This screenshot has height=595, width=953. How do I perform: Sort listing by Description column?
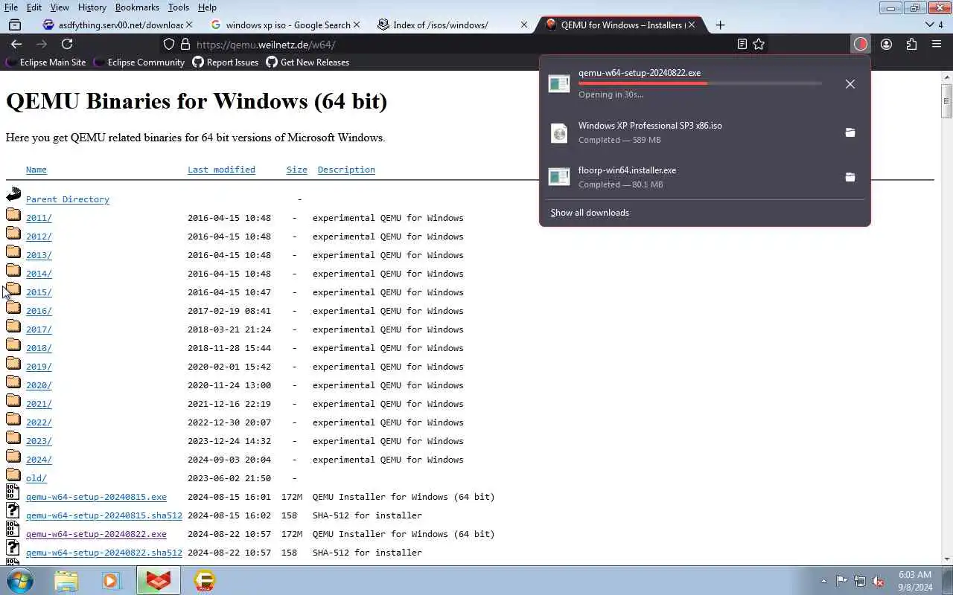pos(346,170)
